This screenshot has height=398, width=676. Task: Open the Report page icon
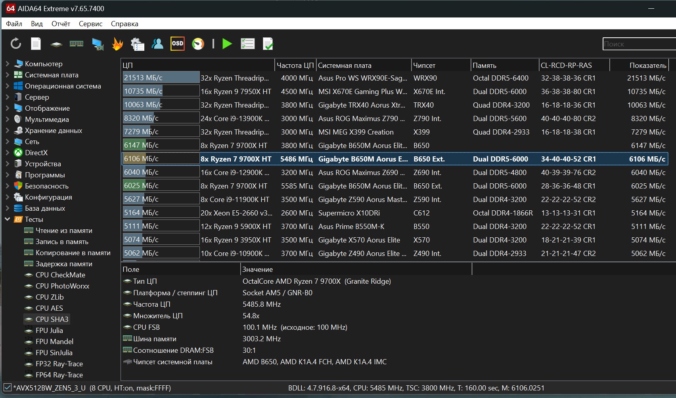pos(36,44)
